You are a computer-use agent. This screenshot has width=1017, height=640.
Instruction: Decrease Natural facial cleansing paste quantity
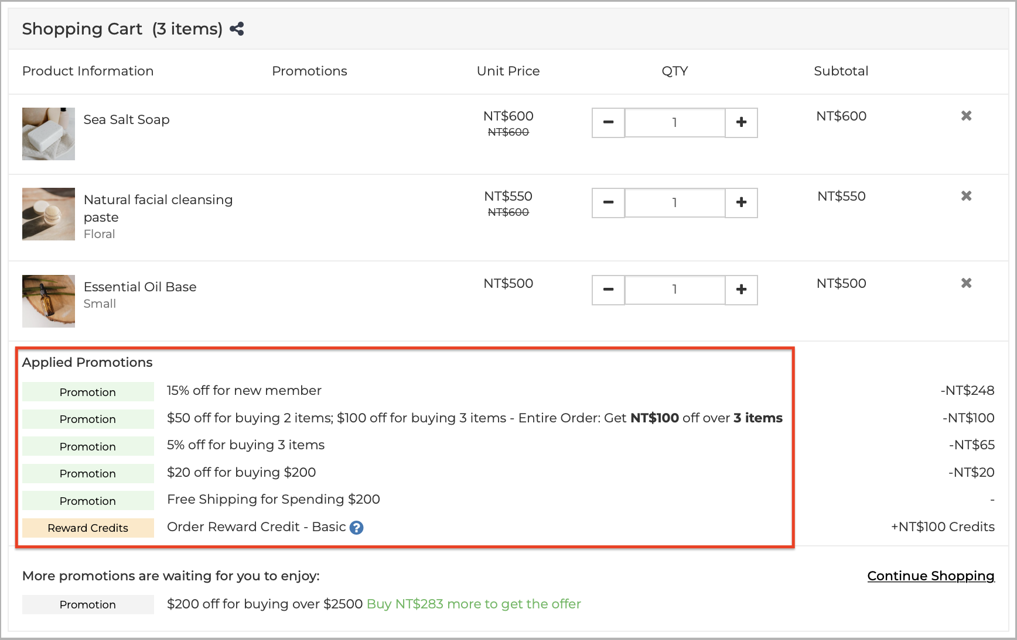tap(608, 202)
